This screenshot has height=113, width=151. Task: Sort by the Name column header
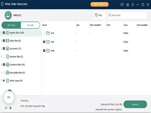[x=45, y=25]
